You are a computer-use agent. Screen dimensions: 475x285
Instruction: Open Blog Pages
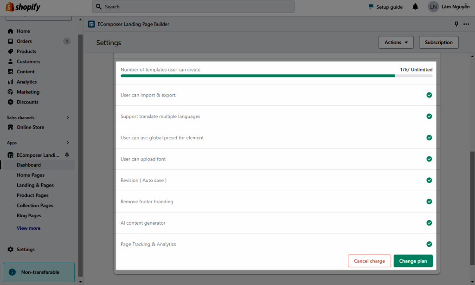(29, 215)
